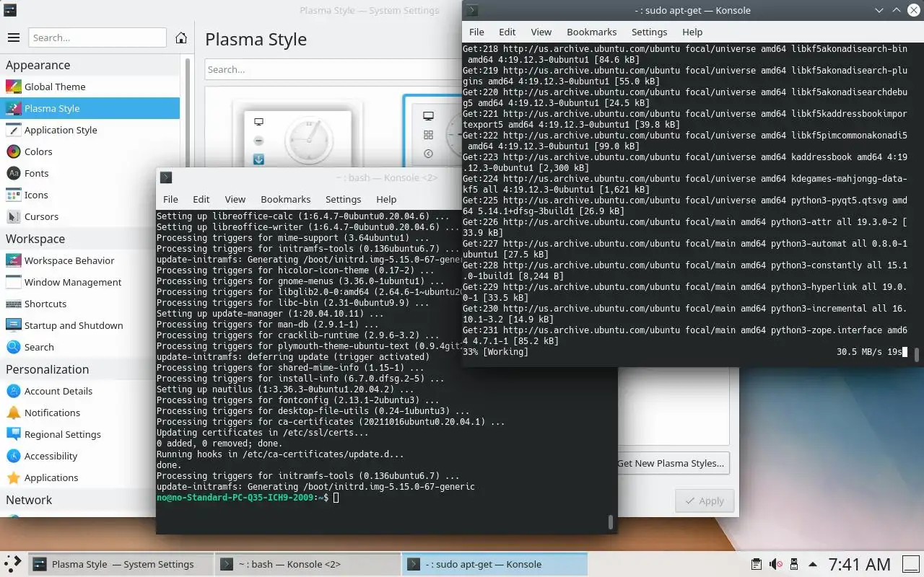Open File menu in apt-get Konsole
Viewport: 924px width, 577px height.
[x=476, y=32]
